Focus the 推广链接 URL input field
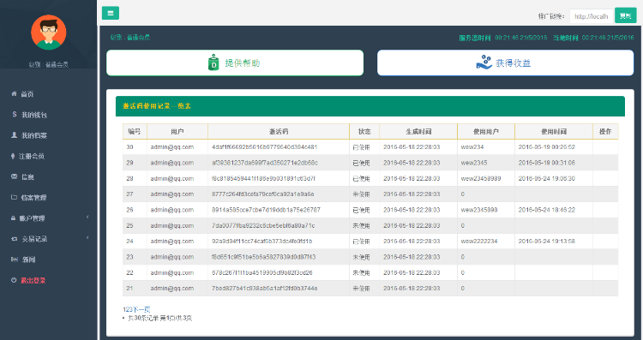The width and height of the screenshot is (643, 340). pyautogui.click(x=591, y=16)
